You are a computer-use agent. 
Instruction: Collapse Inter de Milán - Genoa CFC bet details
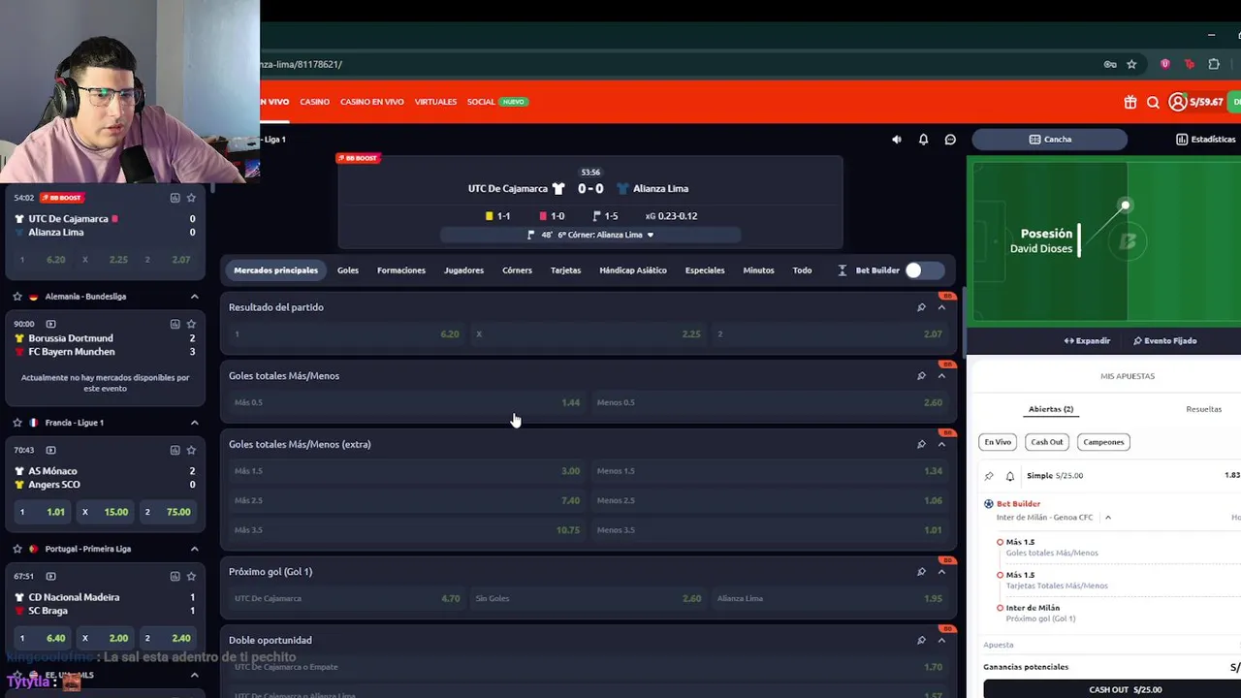1107,518
